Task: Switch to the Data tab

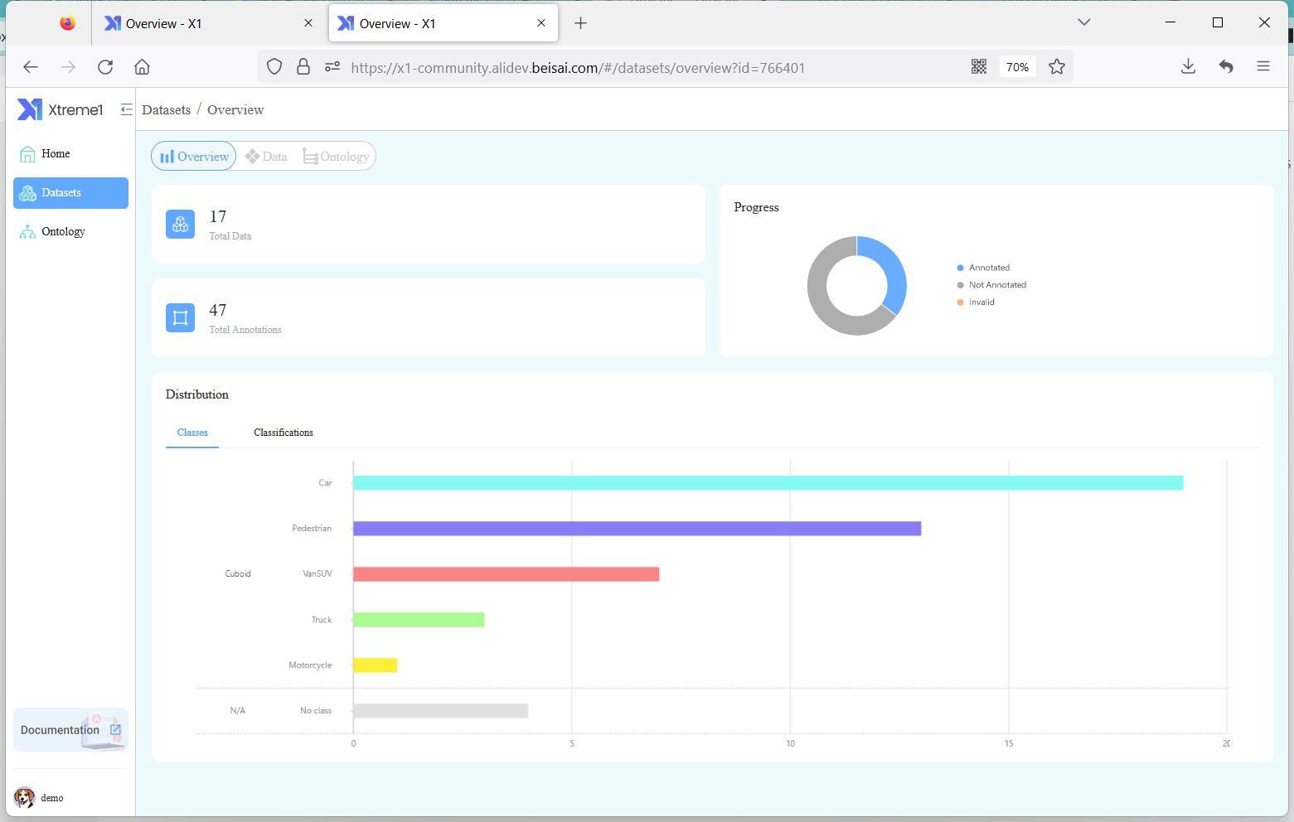Action: click(267, 157)
